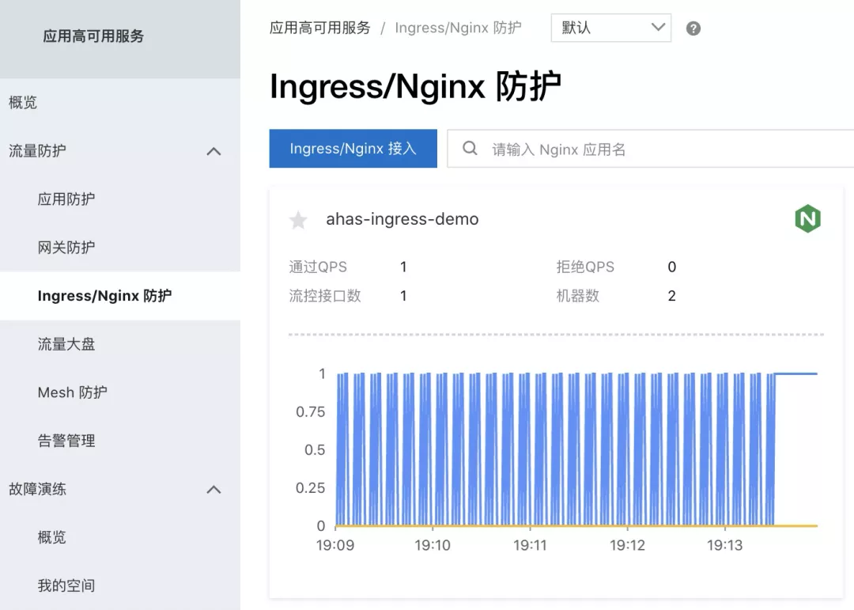Collapse the 流量防护 section chevron
The height and width of the screenshot is (610, 854).
point(213,150)
